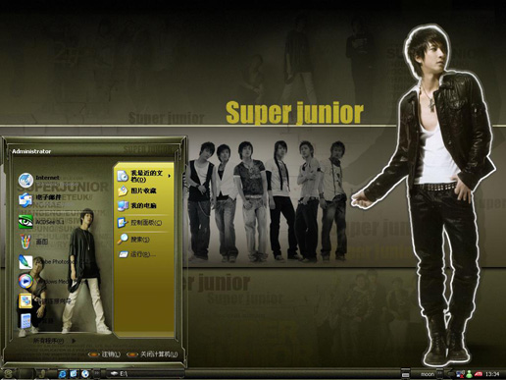Viewport: 506px width, 380px height.
Task: Click 关闭计算机 shut down button
Action: coord(153,354)
